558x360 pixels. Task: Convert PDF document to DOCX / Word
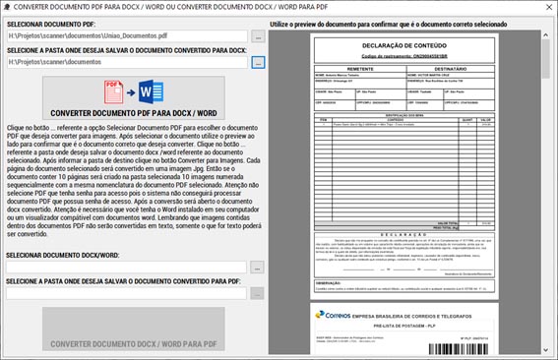[x=134, y=97]
